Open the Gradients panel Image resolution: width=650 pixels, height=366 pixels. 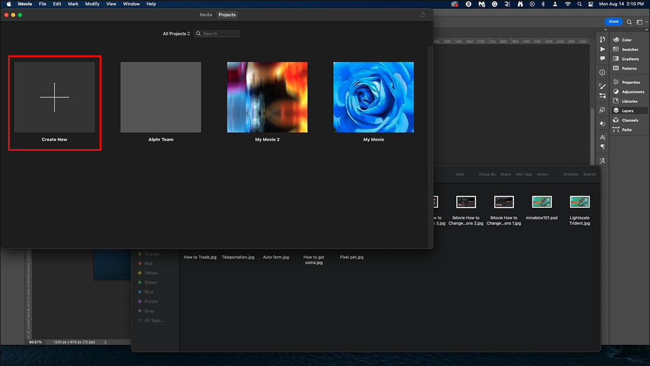pyautogui.click(x=628, y=59)
